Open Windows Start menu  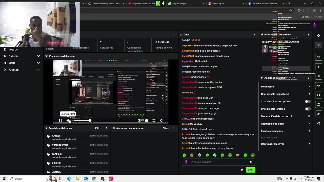4,179
